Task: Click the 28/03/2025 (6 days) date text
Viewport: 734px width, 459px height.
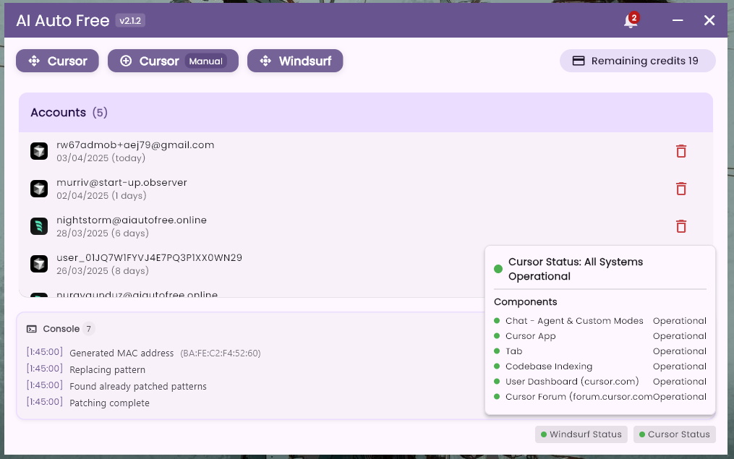Action: [103, 233]
